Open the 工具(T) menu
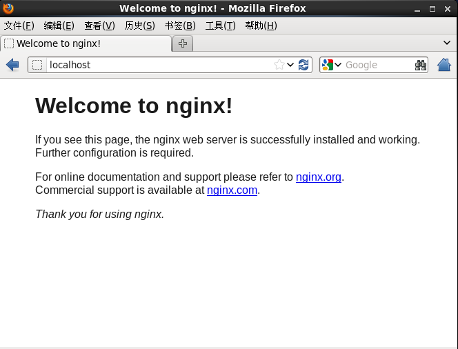The image size is (458, 349). [220, 26]
